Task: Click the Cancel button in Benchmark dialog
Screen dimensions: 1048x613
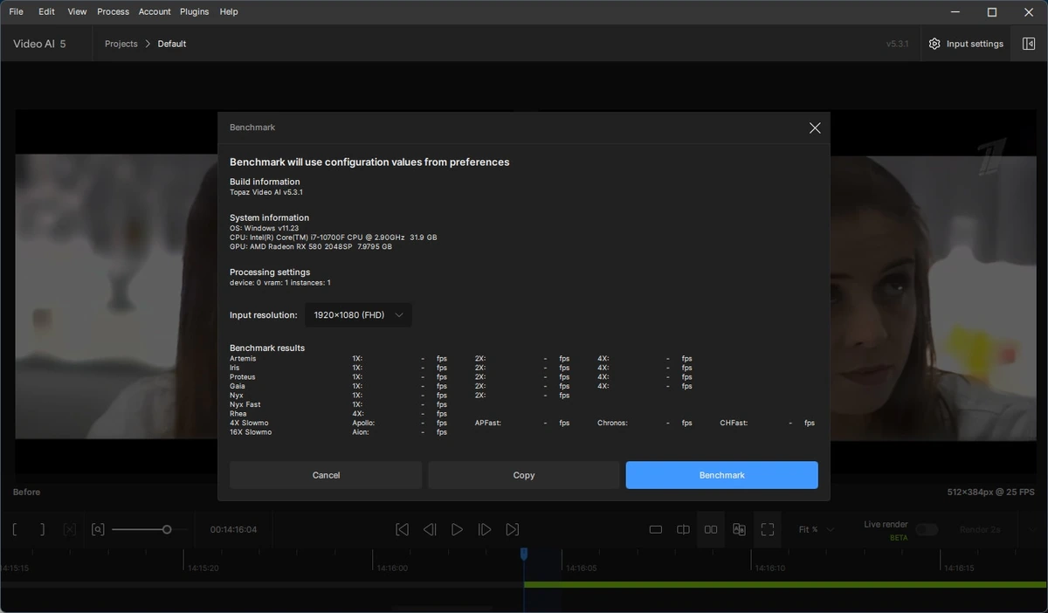Action: pos(326,475)
